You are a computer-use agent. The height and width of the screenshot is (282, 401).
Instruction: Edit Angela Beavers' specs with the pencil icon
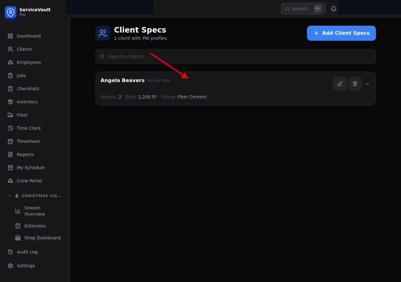(340, 84)
